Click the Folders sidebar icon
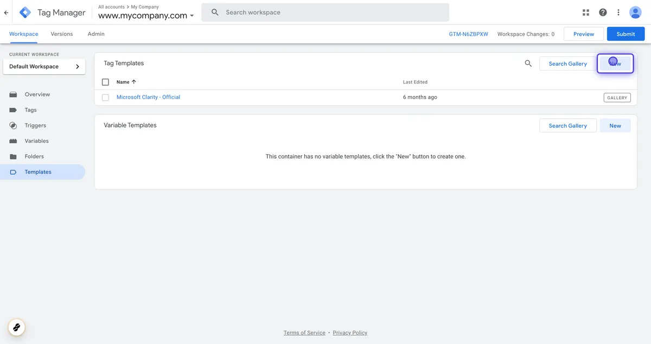 pyautogui.click(x=14, y=156)
